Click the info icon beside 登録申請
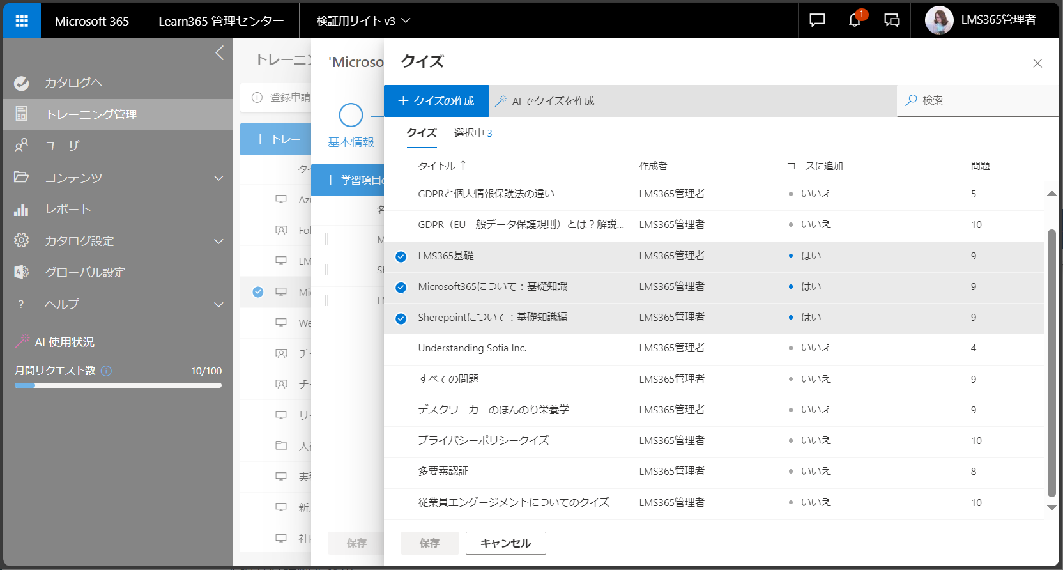Viewport: 1063px width, 570px height. pos(257,97)
